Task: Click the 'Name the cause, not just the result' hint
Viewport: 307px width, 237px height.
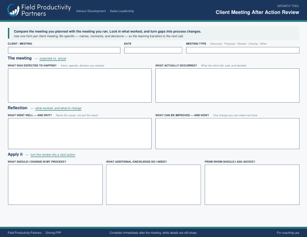Action: [x=77, y=115]
